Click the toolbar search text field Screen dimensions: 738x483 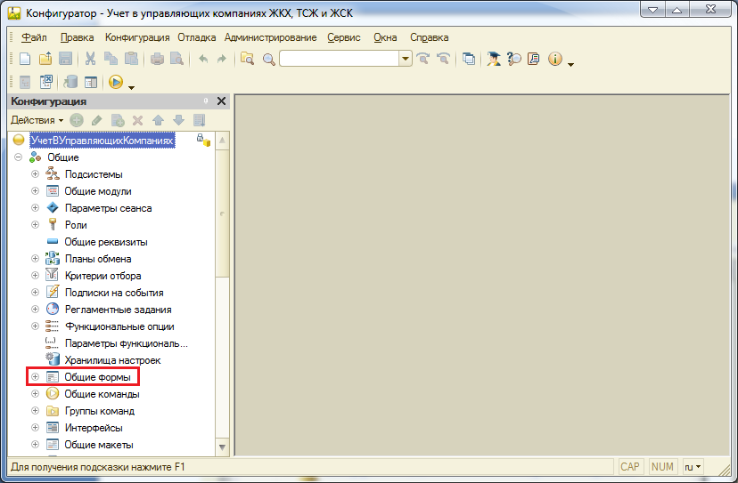(x=340, y=59)
